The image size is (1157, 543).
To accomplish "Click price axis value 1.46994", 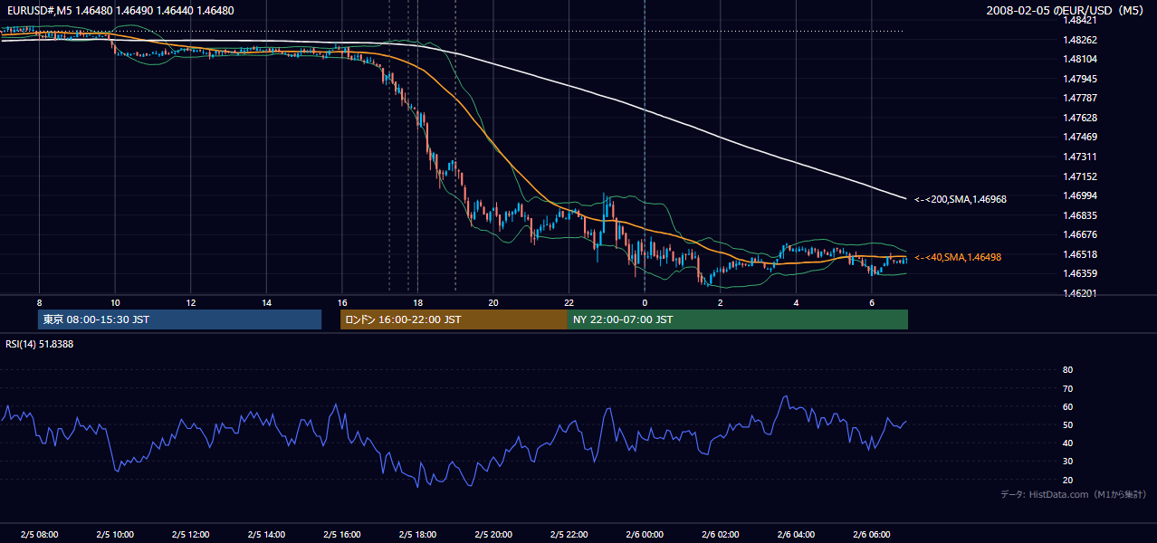I will coord(1080,195).
